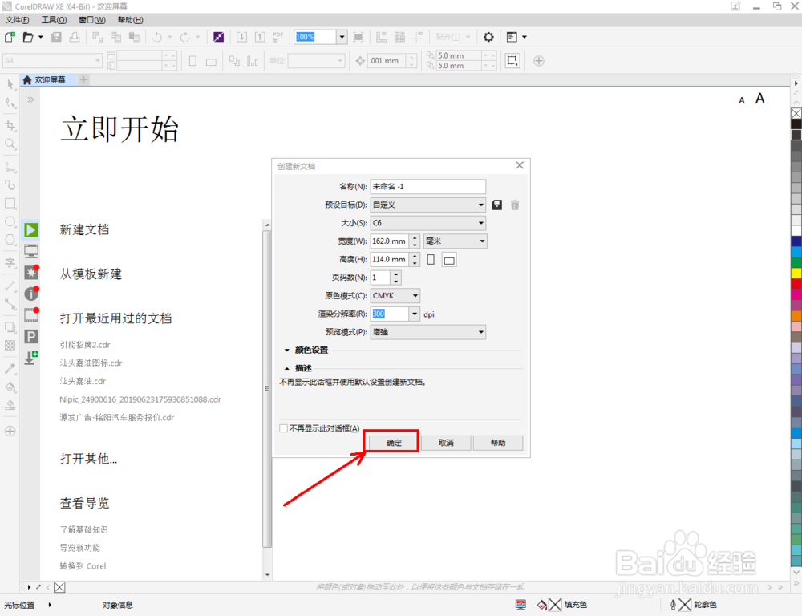Click the 打开其他... link
This screenshot has height=616, width=802.
coord(88,459)
